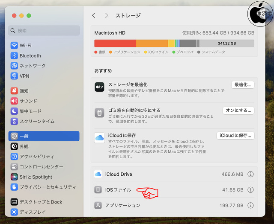Open コントロールセンター icon
Viewport: 274px width, 224px height.
(14, 167)
